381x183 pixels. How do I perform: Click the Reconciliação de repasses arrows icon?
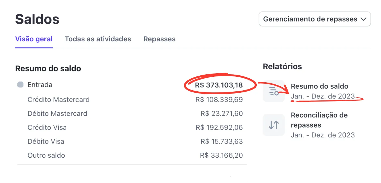click(x=274, y=125)
